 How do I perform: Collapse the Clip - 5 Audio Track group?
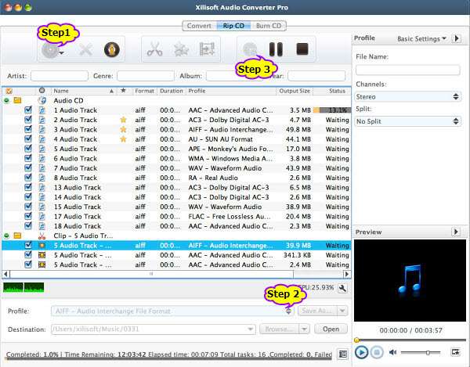click(6, 236)
